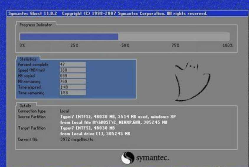249x167 pixels.
Task: Select the Speed (MB/min) value field
Action: [73, 70]
